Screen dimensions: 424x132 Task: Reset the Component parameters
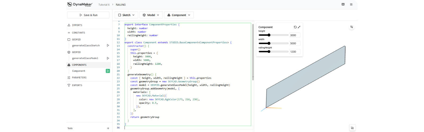tap(295, 27)
